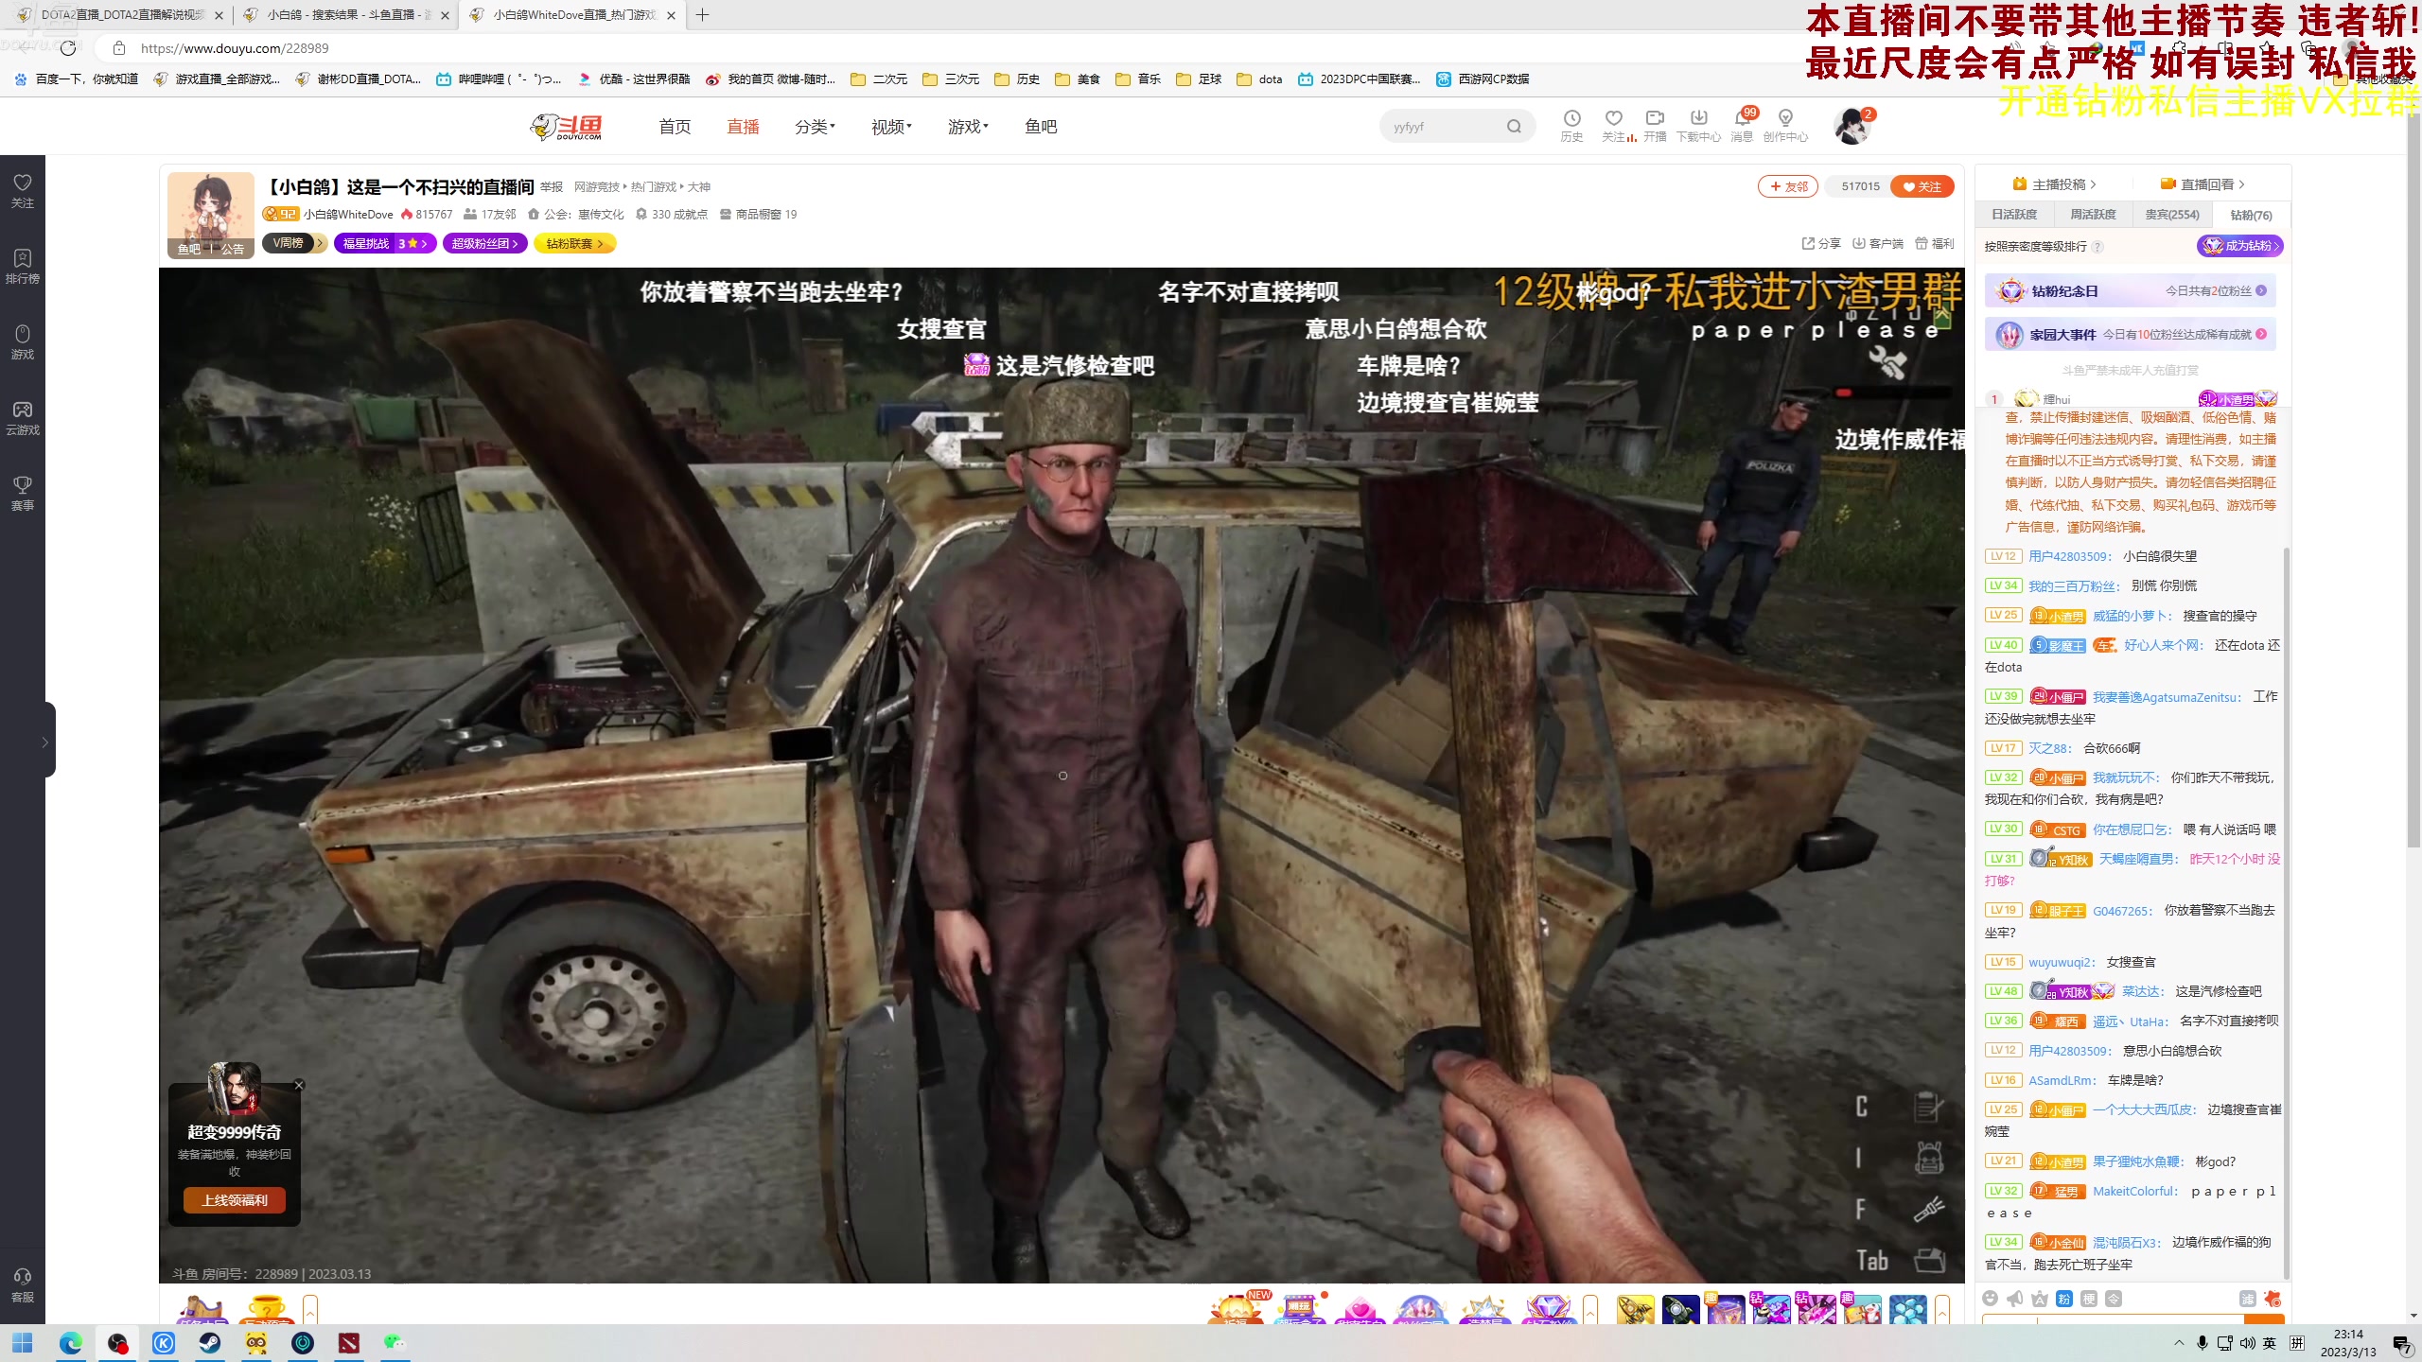The width and height of the screenshot is (2422, 1362).
Task: Open the 福利 gift icon
Action: point(1935,243)
